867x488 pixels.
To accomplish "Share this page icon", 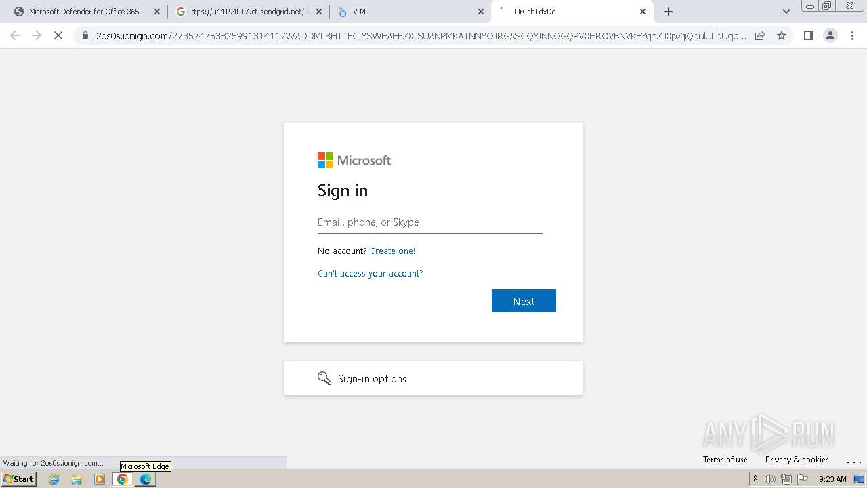I will 760,35.
